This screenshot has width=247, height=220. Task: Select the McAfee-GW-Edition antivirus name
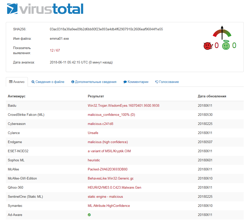point(22,179)
